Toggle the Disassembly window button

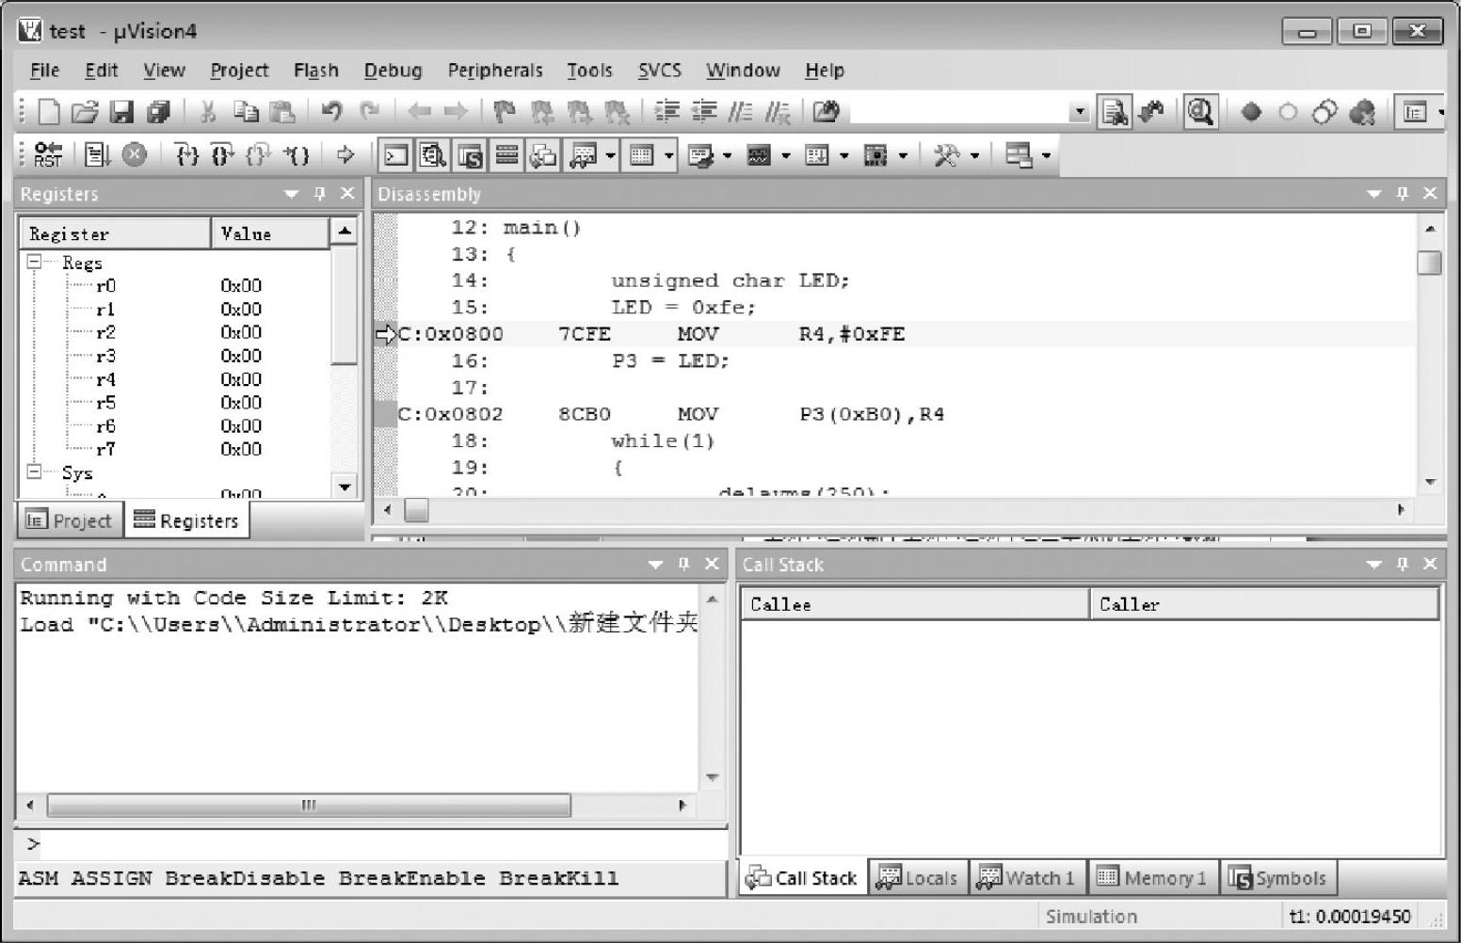[x=432, y=155]
